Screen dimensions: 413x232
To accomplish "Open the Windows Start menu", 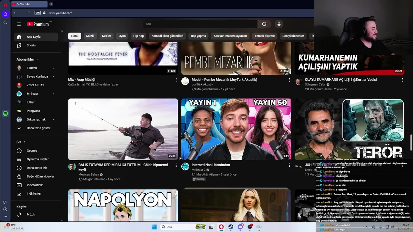I will 154,227.
